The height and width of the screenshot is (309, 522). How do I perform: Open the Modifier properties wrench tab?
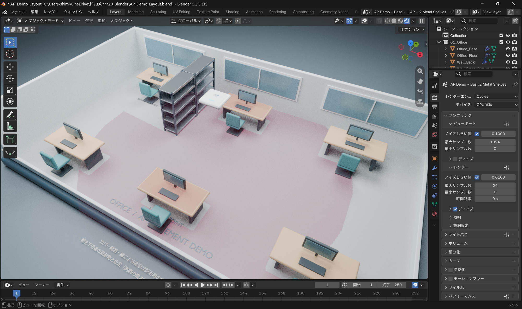pyautogui.click(x=435, y=168)
